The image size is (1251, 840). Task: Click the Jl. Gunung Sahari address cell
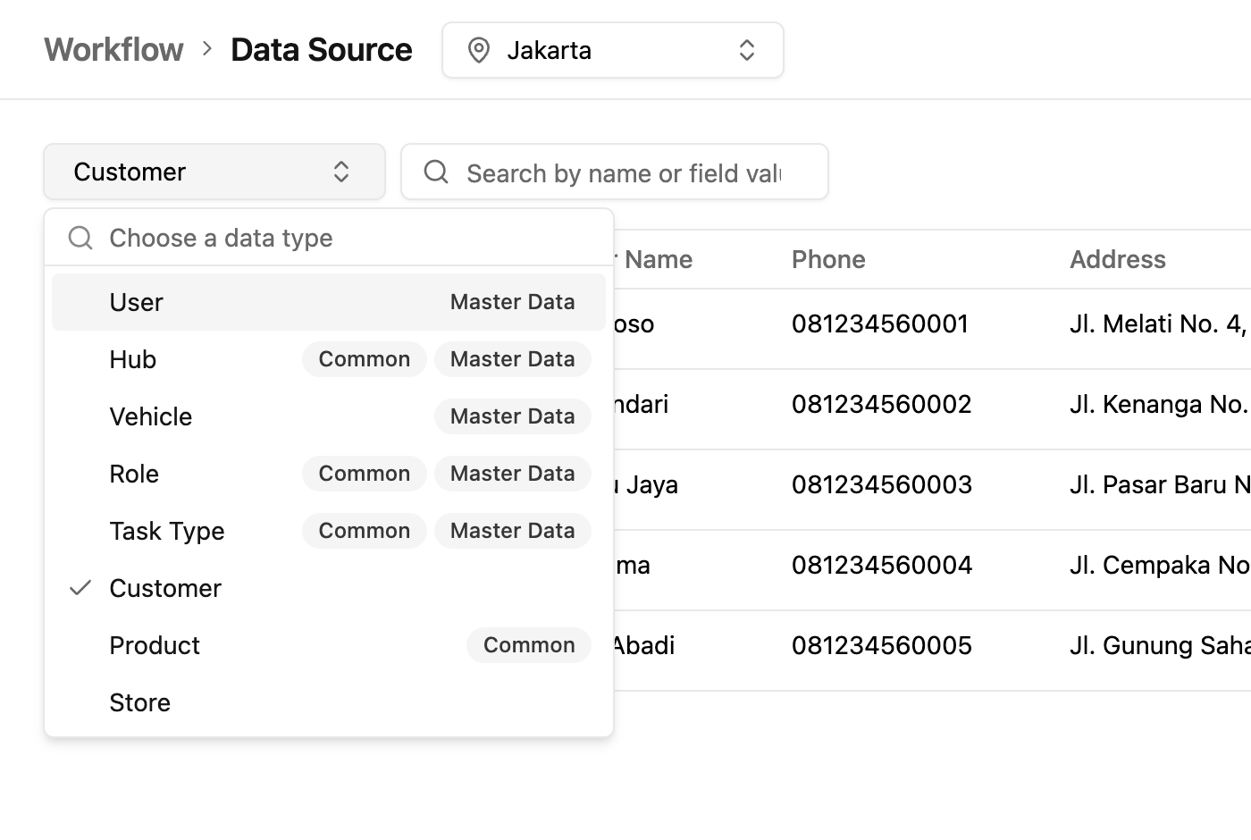coord(1159,645)
